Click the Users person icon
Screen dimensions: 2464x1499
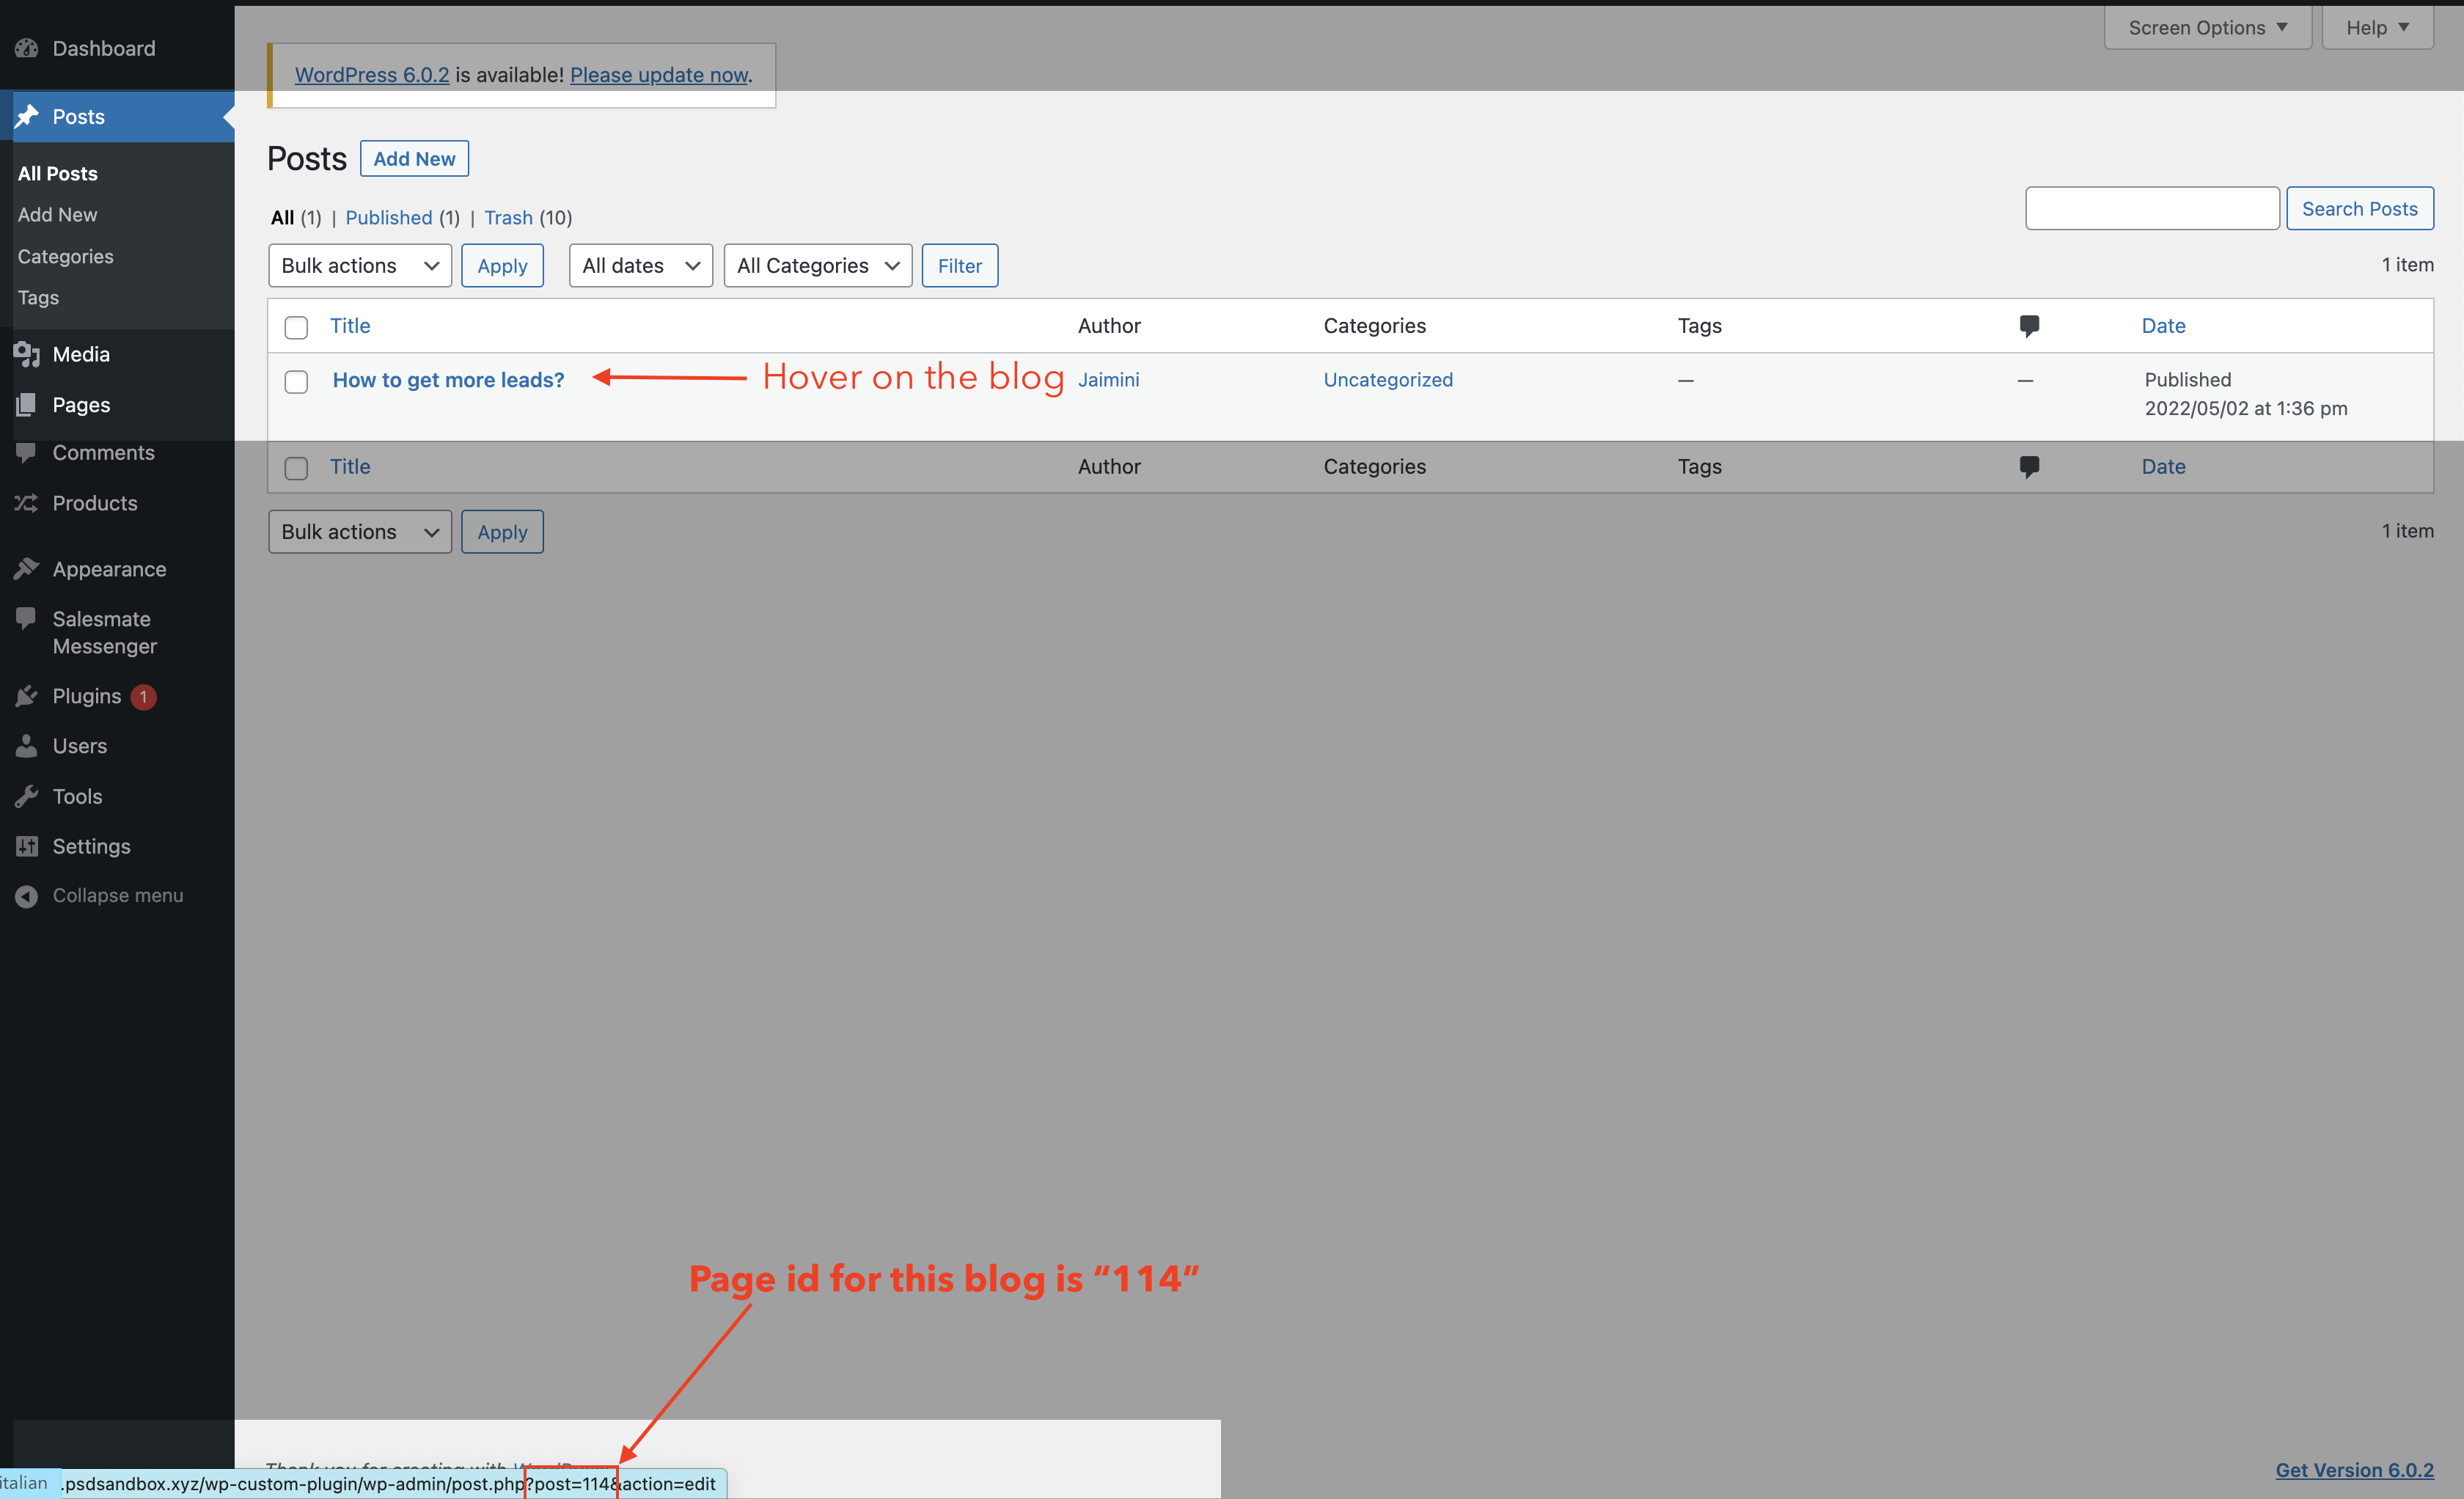(x=27, y=746)
